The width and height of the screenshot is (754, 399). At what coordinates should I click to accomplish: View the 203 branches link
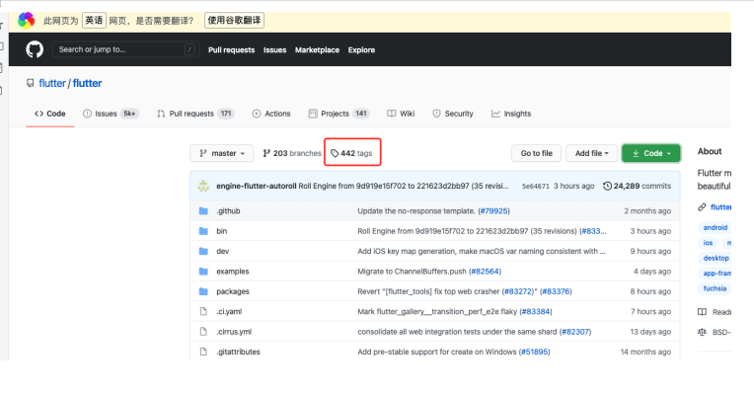click(292, 153)
